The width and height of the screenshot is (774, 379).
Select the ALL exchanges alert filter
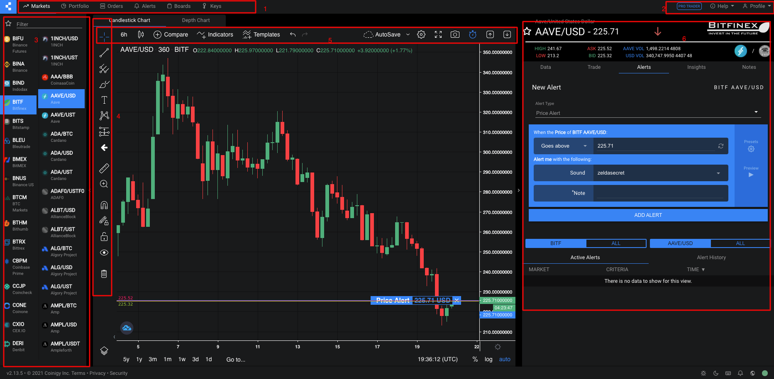coord(616,243)
